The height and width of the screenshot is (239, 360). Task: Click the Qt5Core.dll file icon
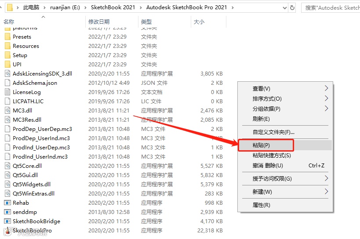7,166
